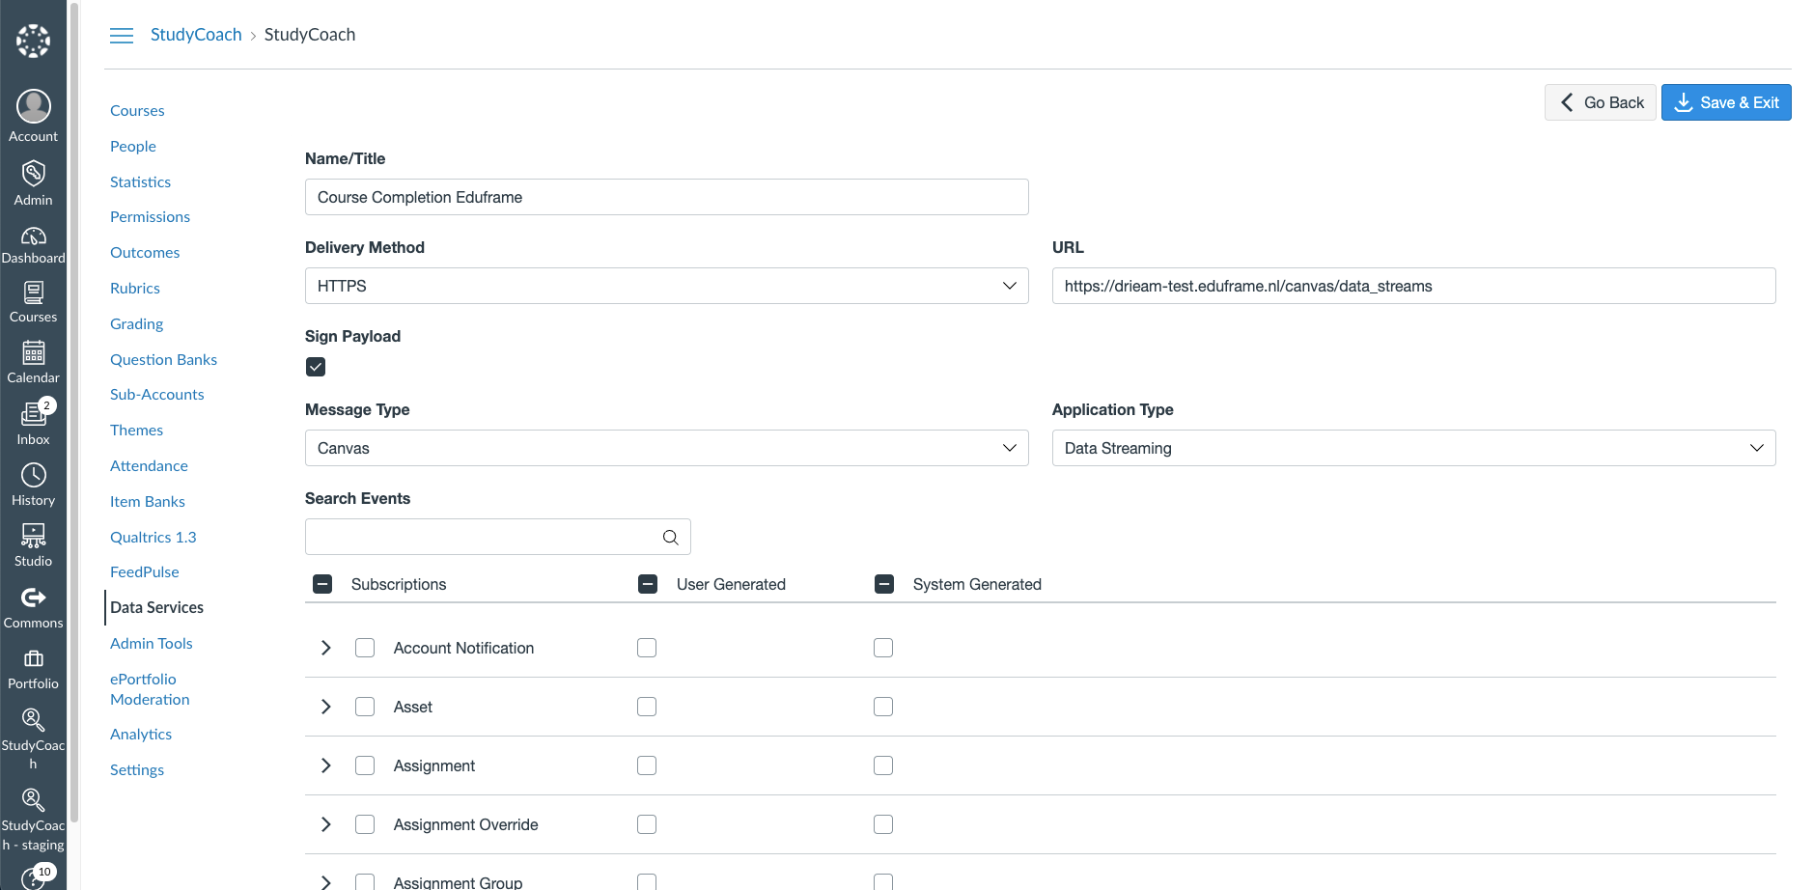Toggle the System Generated header checkbox

click(884, 584)
